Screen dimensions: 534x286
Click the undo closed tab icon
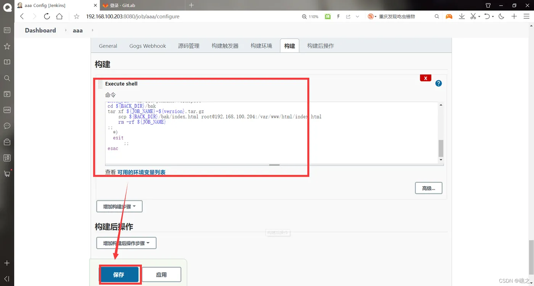[x=487, y=16]
